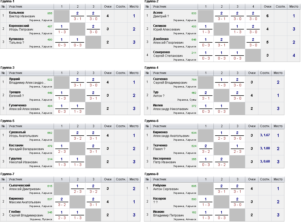Image resolution: width=301 pixels, height=222 pixels.
Task: Open player Асеев Дмитрий profile
Action: pos(161,14)
